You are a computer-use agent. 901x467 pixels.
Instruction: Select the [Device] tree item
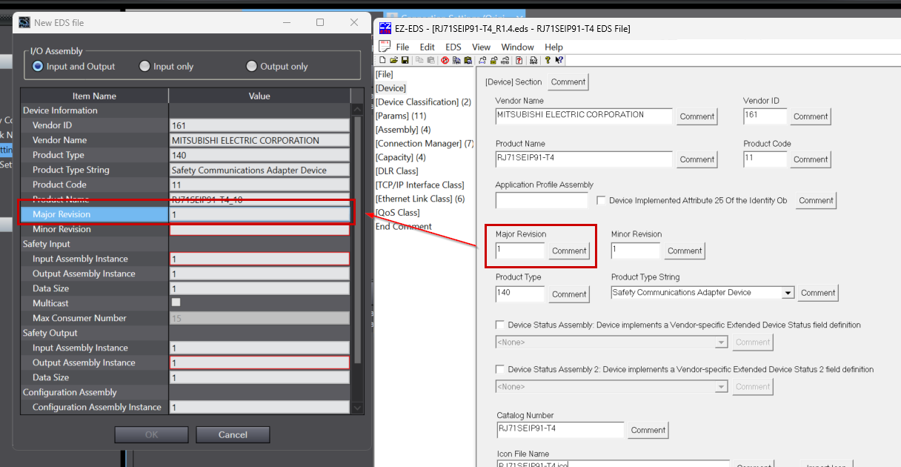[x=390, y=88]
